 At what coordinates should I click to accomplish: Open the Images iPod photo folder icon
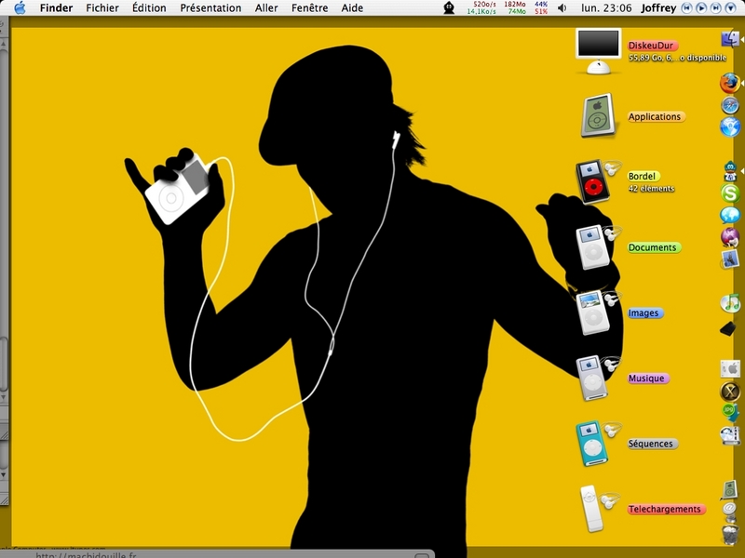pyautogui.click(x=594, y=312)
